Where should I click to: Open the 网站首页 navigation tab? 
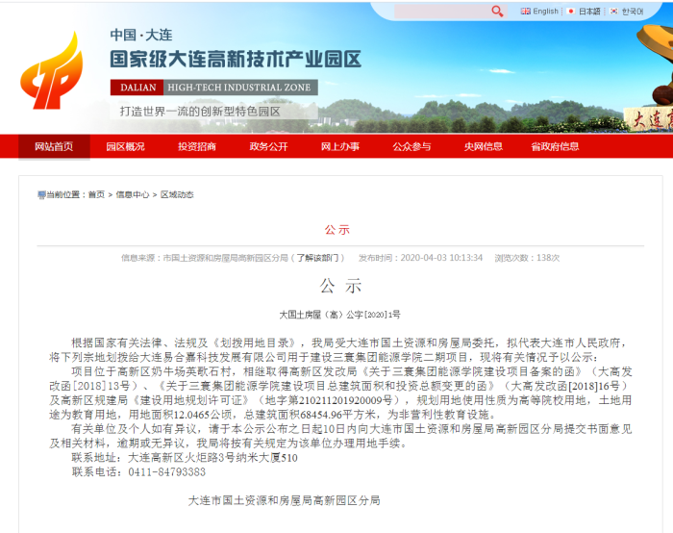coord(54,146)
